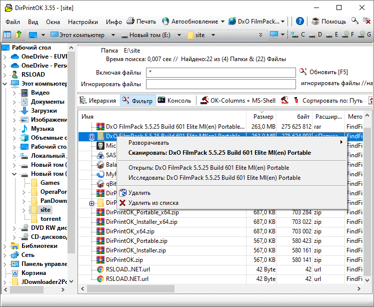Click the coffee cup Помощь icon
Image resolution: width=374 pixels, height=307 pixels.
(x=315, y=22)
